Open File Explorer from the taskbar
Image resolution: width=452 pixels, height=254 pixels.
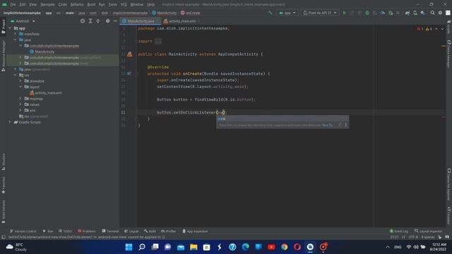pyautogui.click(x=194, y=247)
